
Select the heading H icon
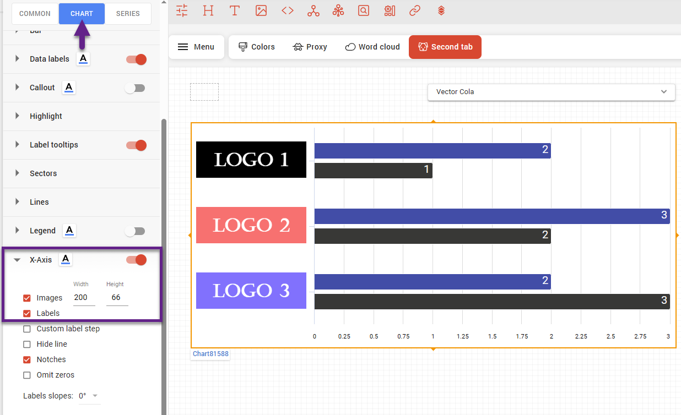(208, 10)
